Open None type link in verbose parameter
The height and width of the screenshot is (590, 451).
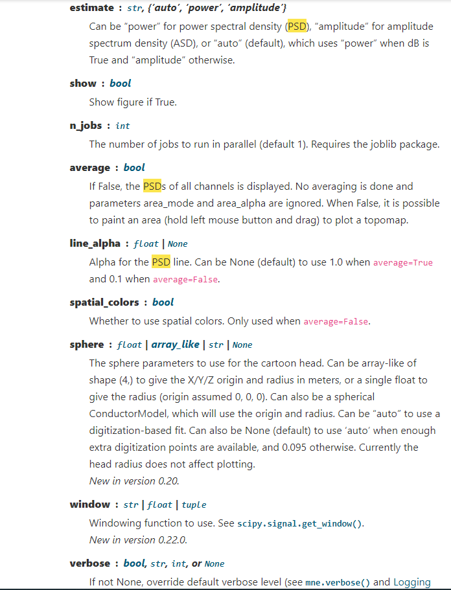coord(214,563)
